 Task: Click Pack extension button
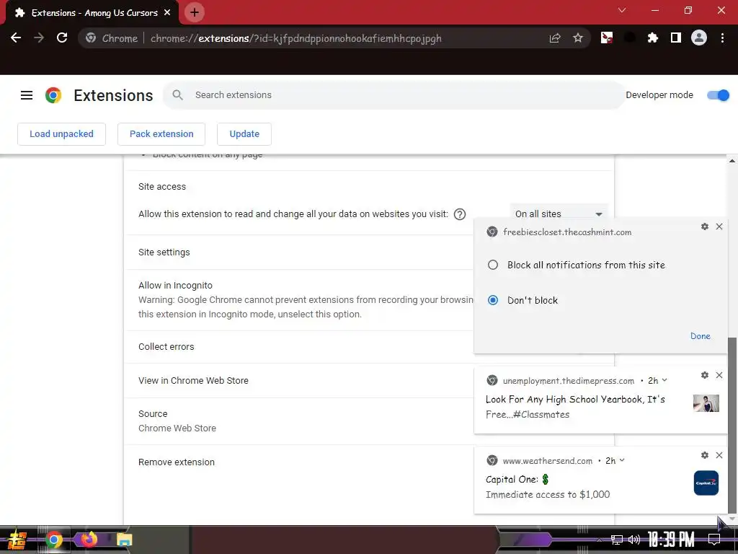161,133
